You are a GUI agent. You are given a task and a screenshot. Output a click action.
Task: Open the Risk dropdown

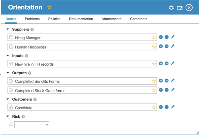pos(32,125)
